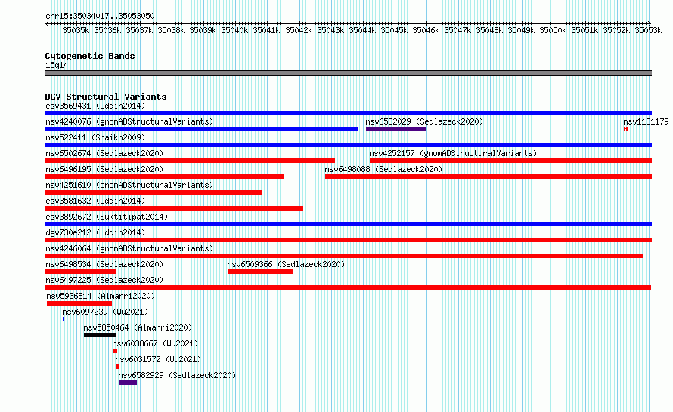Click the nsv5850464 (Almarri2020) label
Screen dimensions: 673x412
tap(138, 327)
